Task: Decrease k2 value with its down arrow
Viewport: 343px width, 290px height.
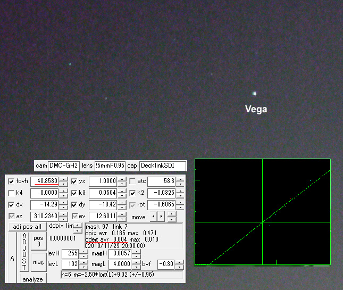Action: point(180,195)
